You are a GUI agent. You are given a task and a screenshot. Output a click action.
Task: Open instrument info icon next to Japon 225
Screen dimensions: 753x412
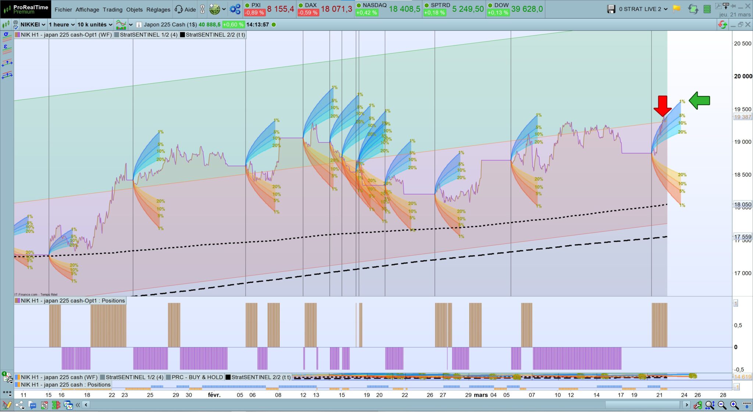(x=139, y=25)
